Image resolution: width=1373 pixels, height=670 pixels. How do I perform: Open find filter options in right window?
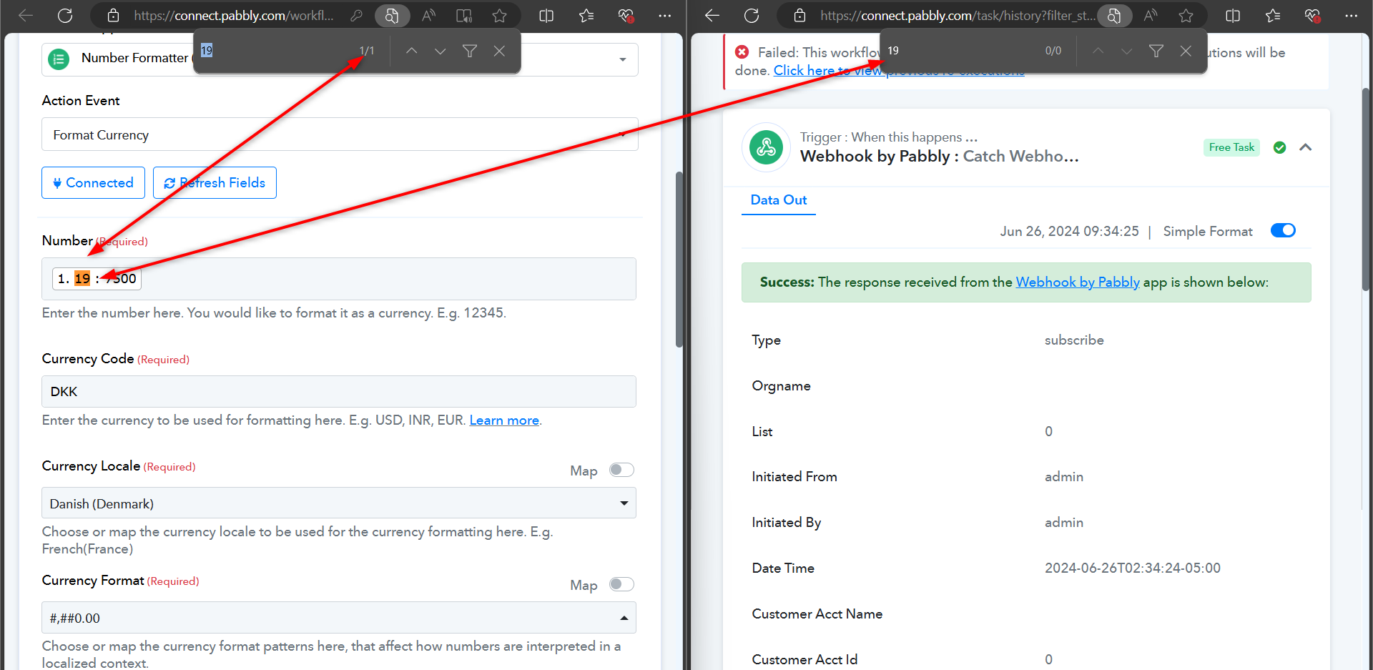(x=1156, y=51)
